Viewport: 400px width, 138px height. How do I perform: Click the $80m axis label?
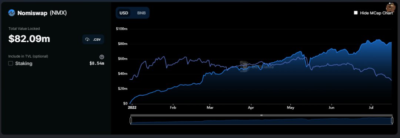123,44
